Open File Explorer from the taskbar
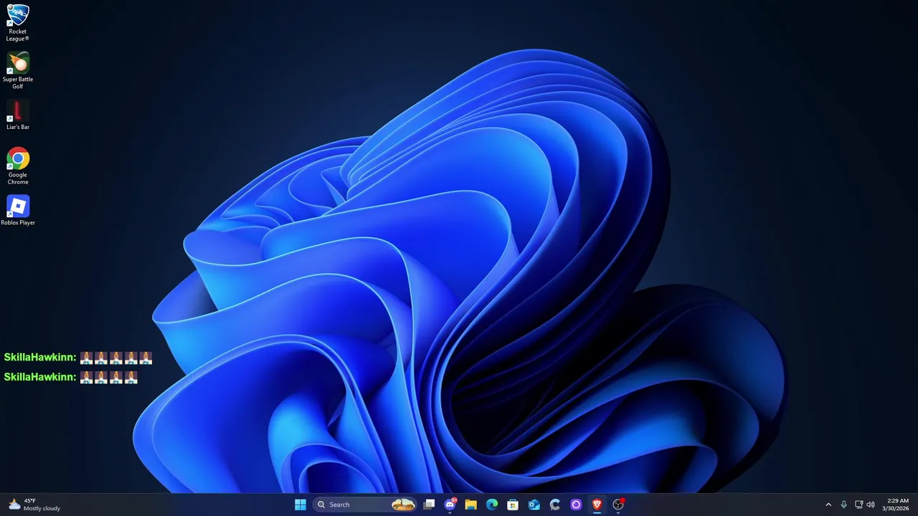This screenshot has height=516, width=918. click(471, 505)
